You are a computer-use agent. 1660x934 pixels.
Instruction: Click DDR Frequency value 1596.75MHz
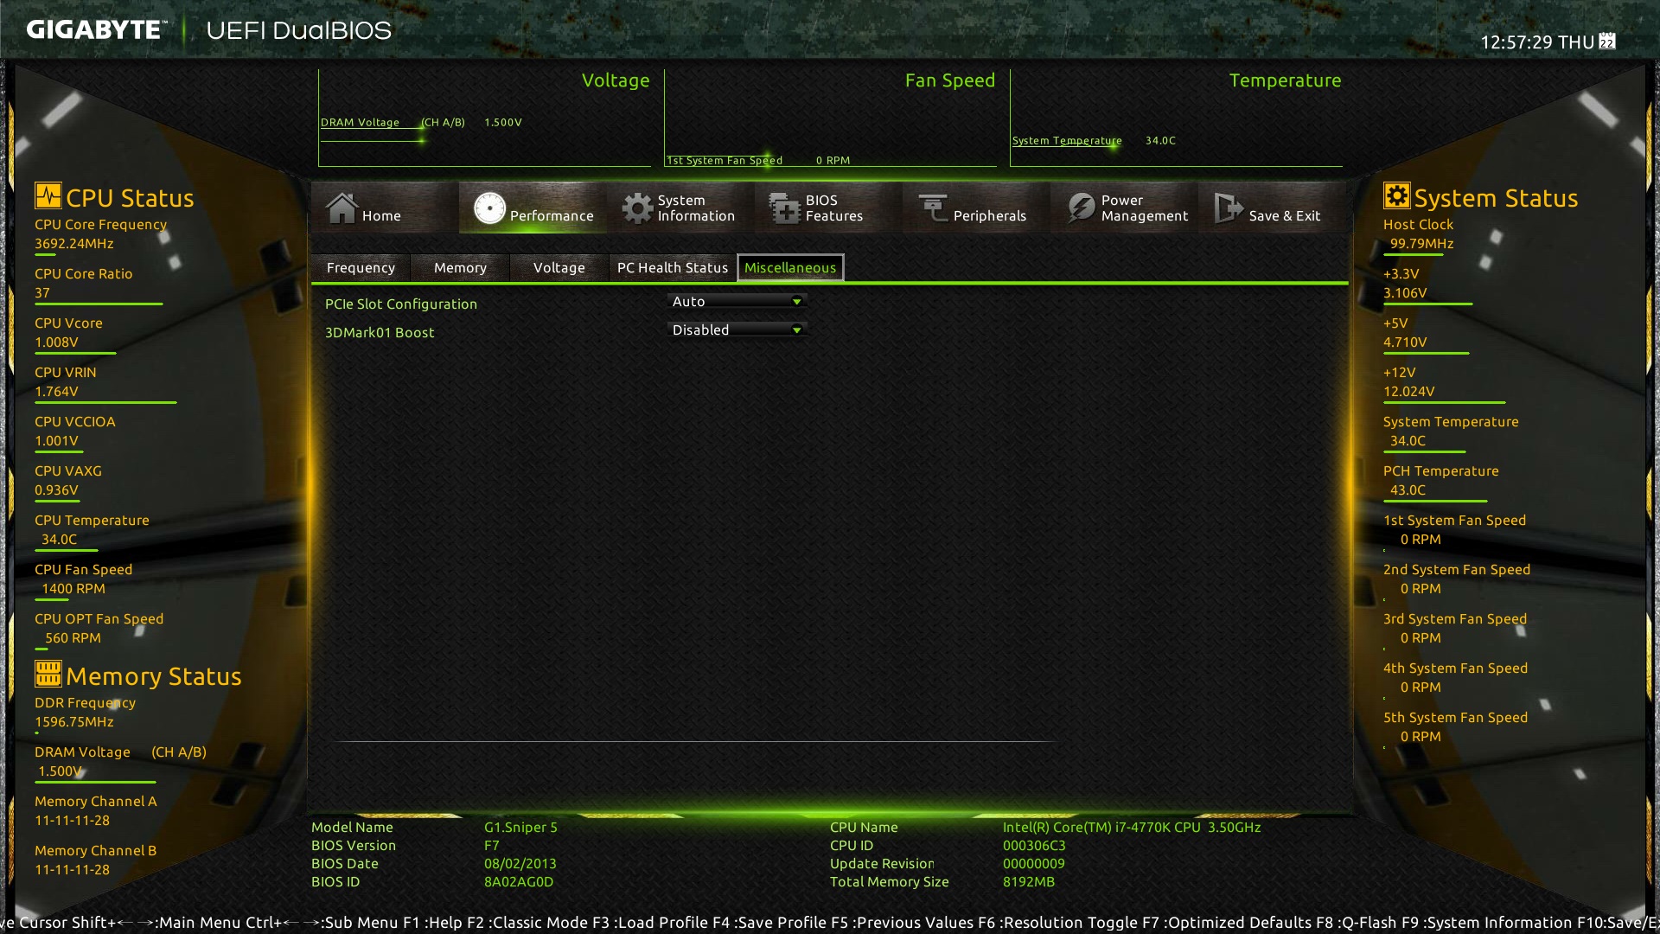74,722
